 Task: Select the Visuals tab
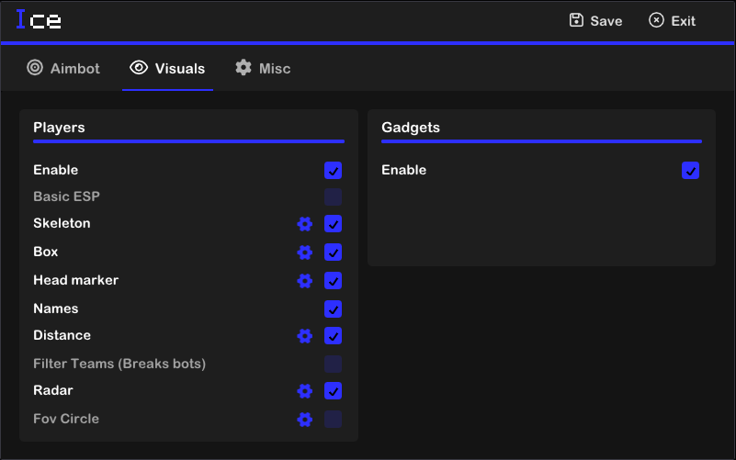point(167,68)
